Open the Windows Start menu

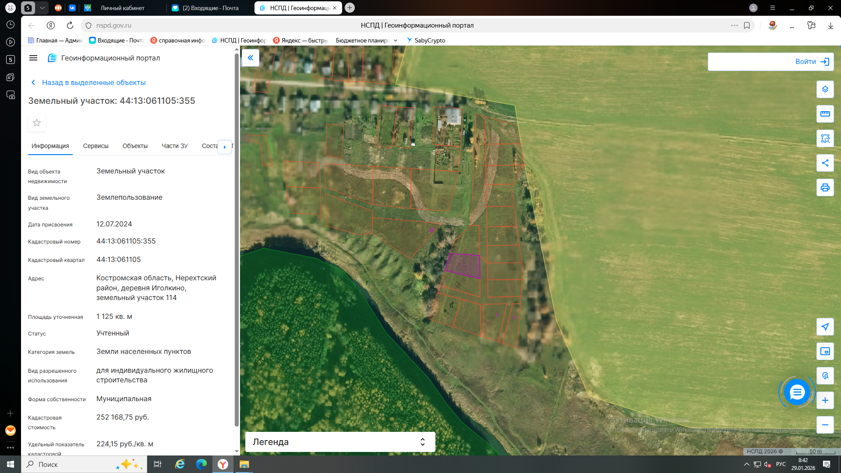[11, 464]
